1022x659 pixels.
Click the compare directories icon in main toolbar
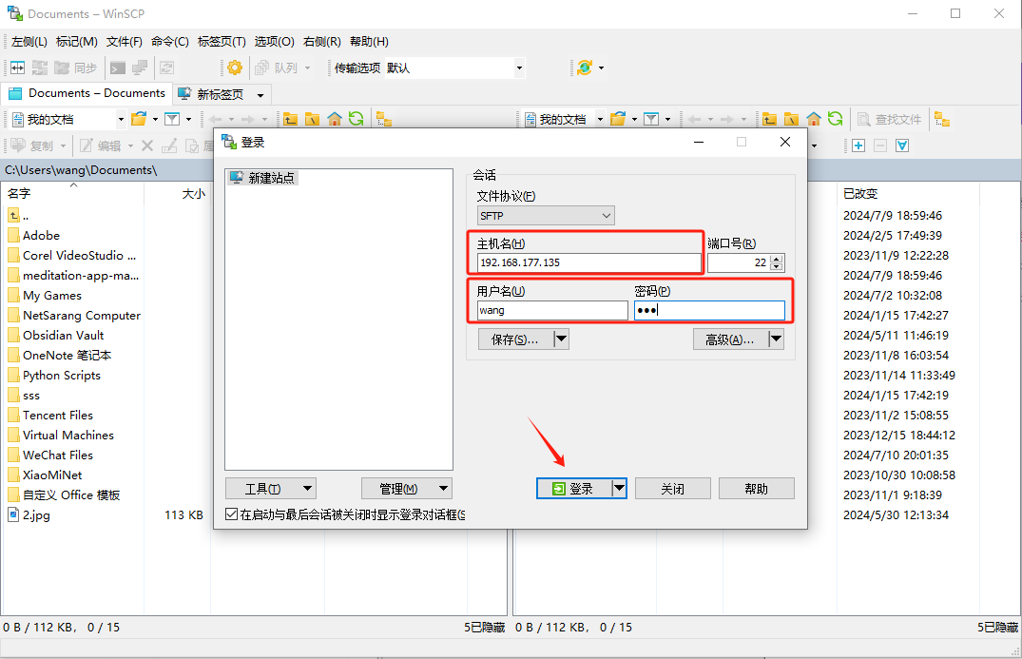(18, 68)
